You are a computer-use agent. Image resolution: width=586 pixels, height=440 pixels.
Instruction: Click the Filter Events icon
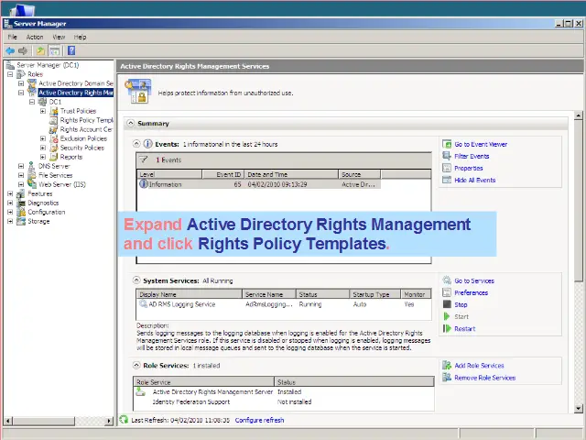pyautogui.click(x=447, y=156)
